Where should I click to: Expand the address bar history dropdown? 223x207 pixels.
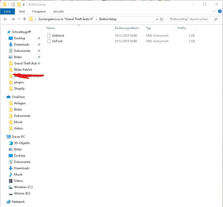[157, 19]
